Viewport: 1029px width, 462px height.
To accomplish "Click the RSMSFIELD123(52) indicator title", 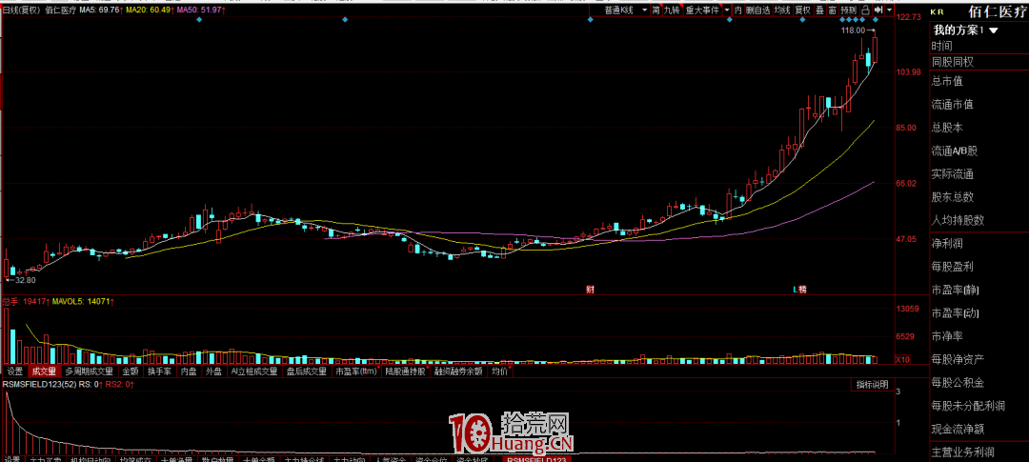I will pos(39,384).
